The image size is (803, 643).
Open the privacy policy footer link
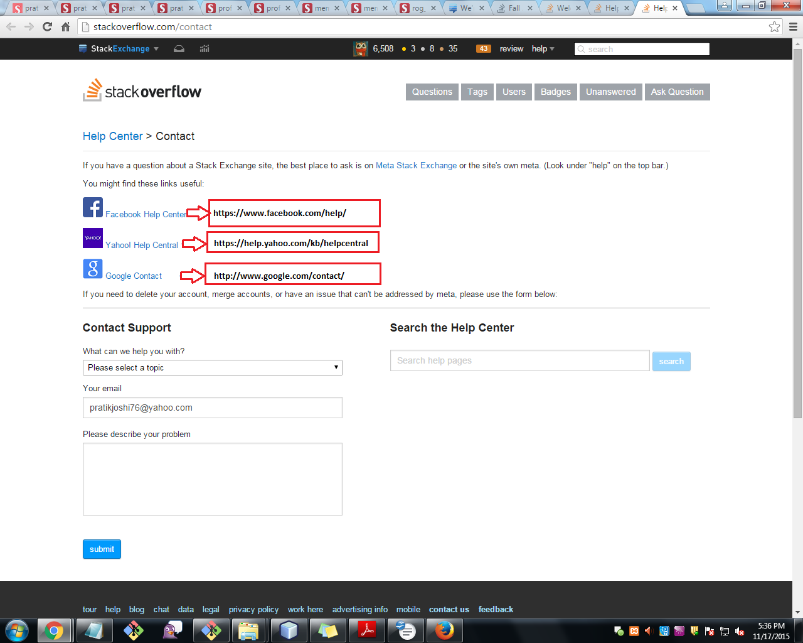(253, 609)
